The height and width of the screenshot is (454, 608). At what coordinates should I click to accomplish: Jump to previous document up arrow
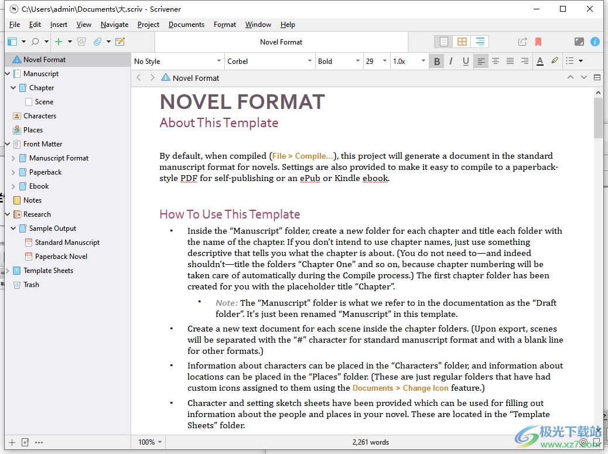point(571,77)
